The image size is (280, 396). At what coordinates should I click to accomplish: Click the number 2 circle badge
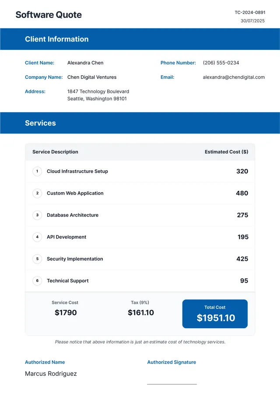pyautogui.click(x=37, y=193)
